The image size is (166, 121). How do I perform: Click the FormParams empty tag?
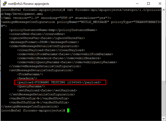(x=30, y=74)
